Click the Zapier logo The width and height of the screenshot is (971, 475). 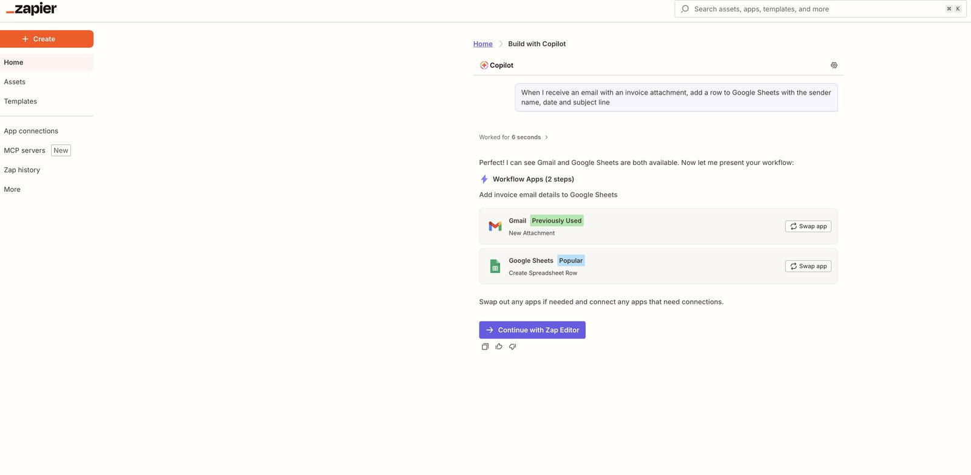(31, 8)
